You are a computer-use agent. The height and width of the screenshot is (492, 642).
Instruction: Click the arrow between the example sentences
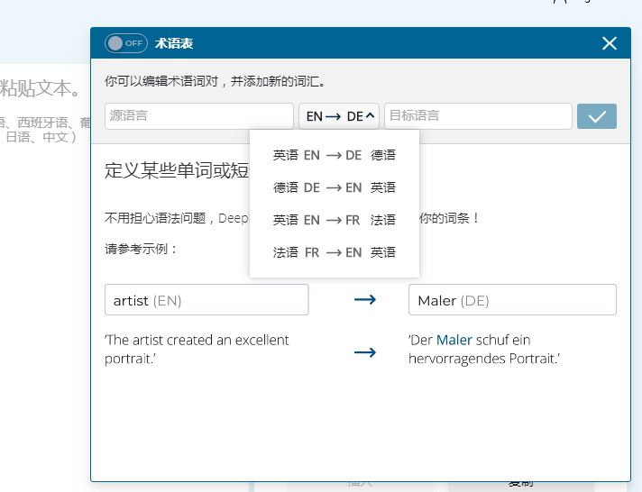[x=365, y=352]
